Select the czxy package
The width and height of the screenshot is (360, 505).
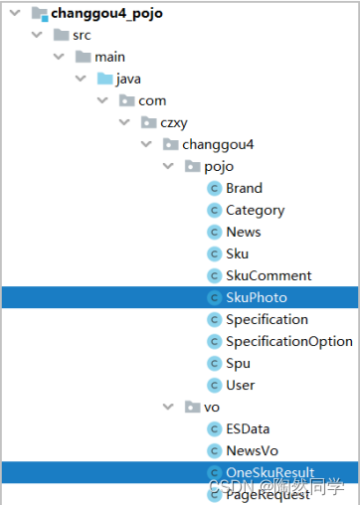point(174,123)
